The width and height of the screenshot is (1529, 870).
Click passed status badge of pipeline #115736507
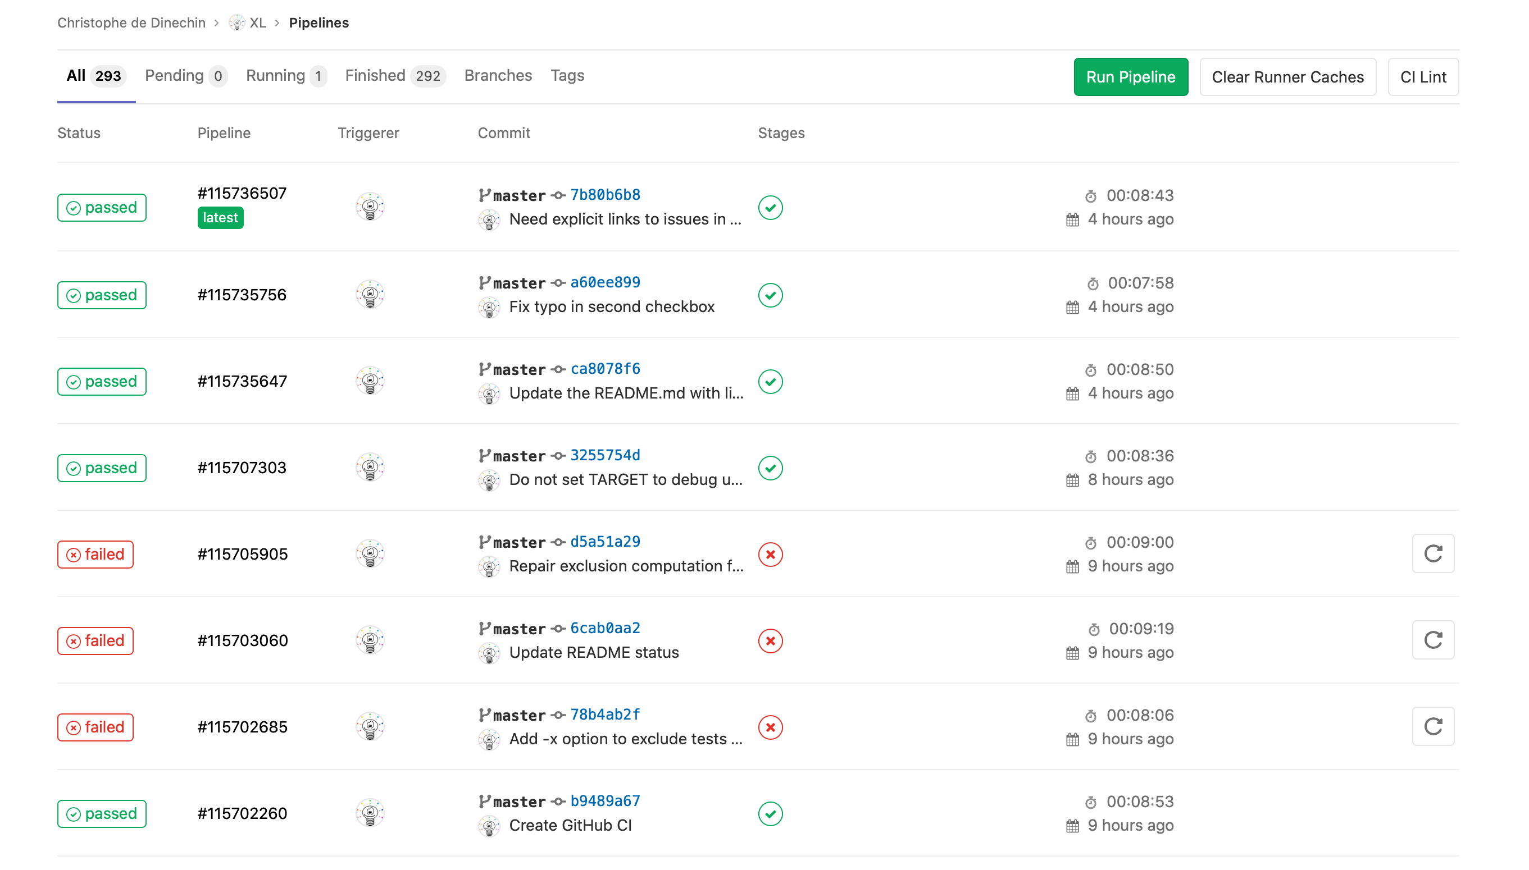[x=102, y=207]
